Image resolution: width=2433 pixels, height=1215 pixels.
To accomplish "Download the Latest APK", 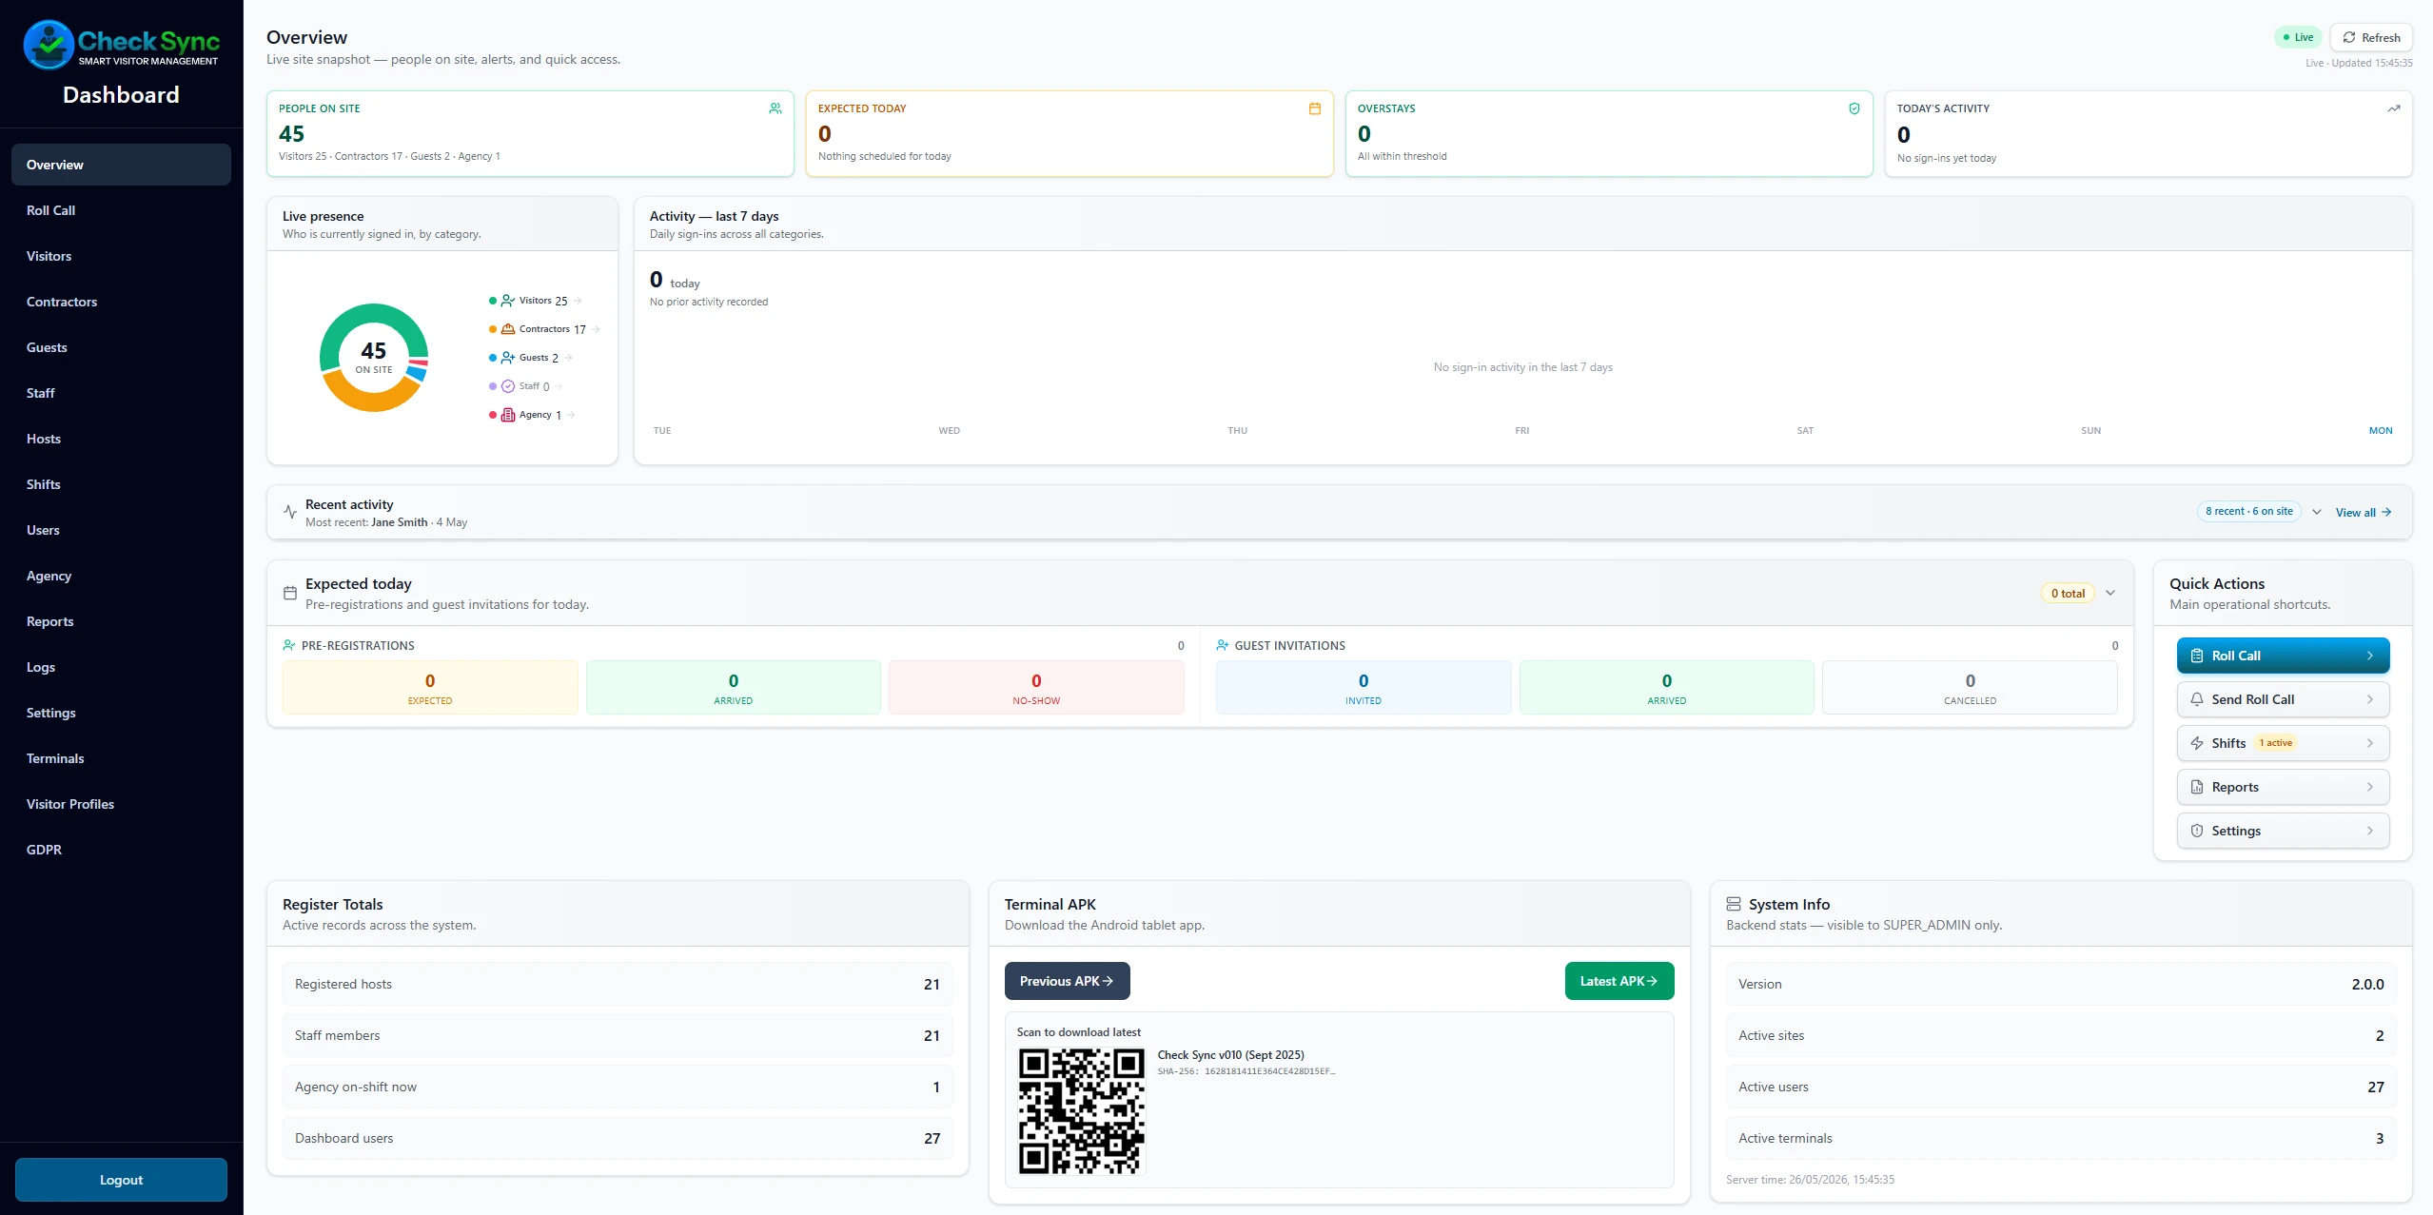I will pos(1619,981).
